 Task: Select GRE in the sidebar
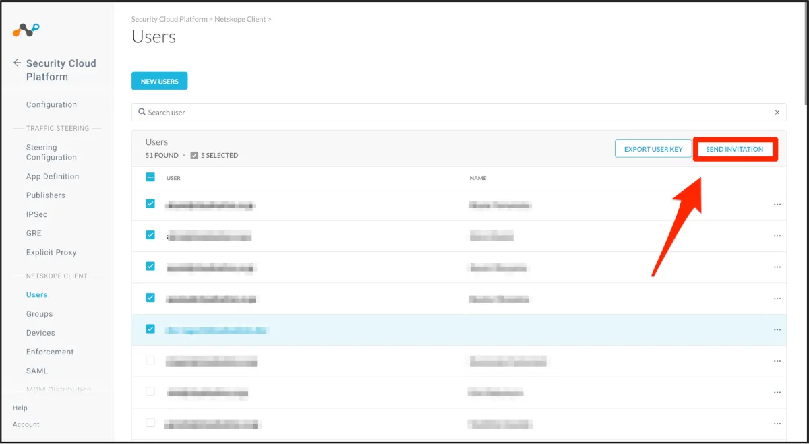pyautogui.click(x=34, y=233)
